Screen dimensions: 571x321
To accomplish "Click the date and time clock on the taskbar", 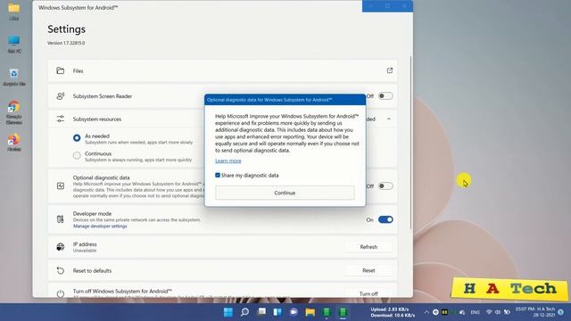I will tap(535, 312).
